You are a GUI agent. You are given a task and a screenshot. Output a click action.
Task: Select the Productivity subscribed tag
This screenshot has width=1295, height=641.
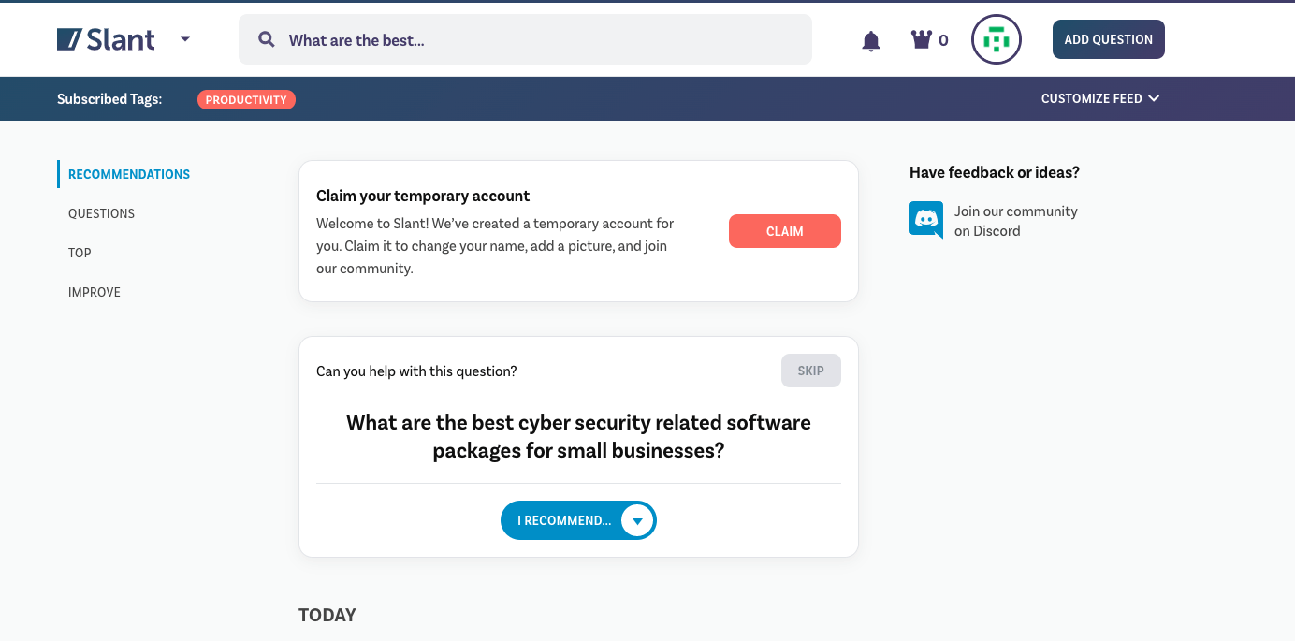click(246, 99)
